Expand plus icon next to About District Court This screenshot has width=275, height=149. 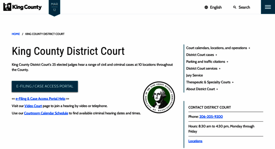tap(217, 89)
